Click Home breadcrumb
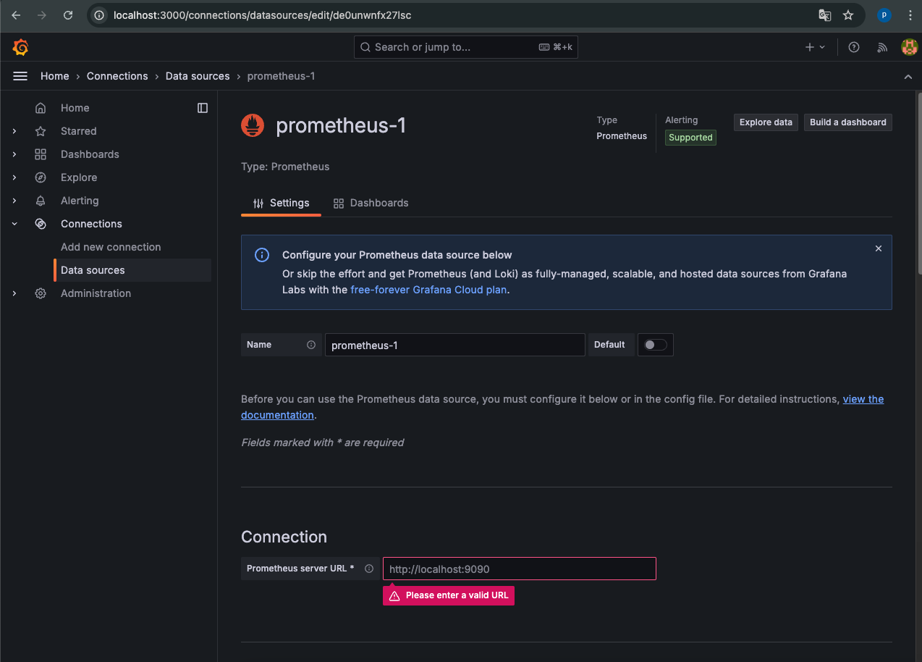 pyautogui.click(x=55, y=76)
